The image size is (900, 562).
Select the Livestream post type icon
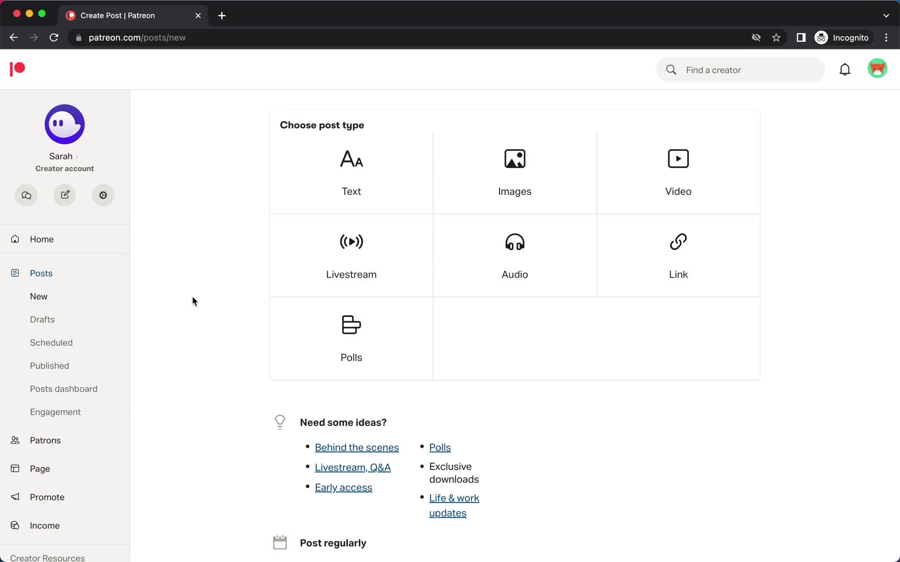(x=351, y=242)
